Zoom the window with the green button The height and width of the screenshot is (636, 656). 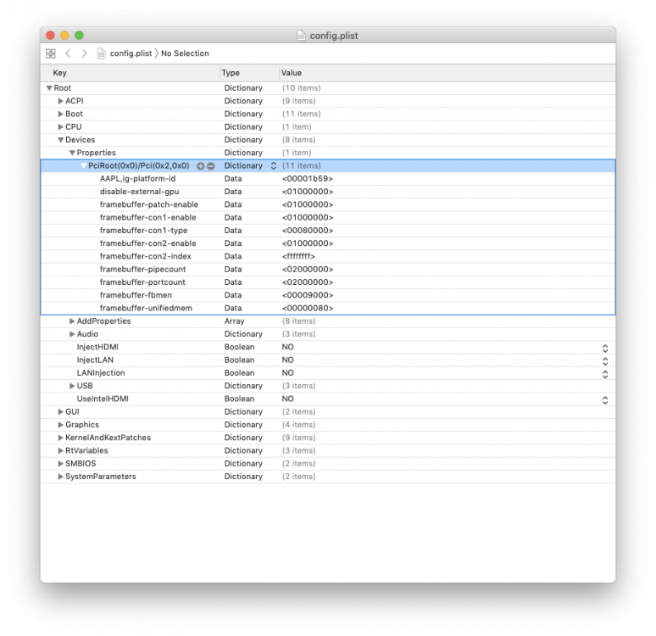(x=79, y=35)
